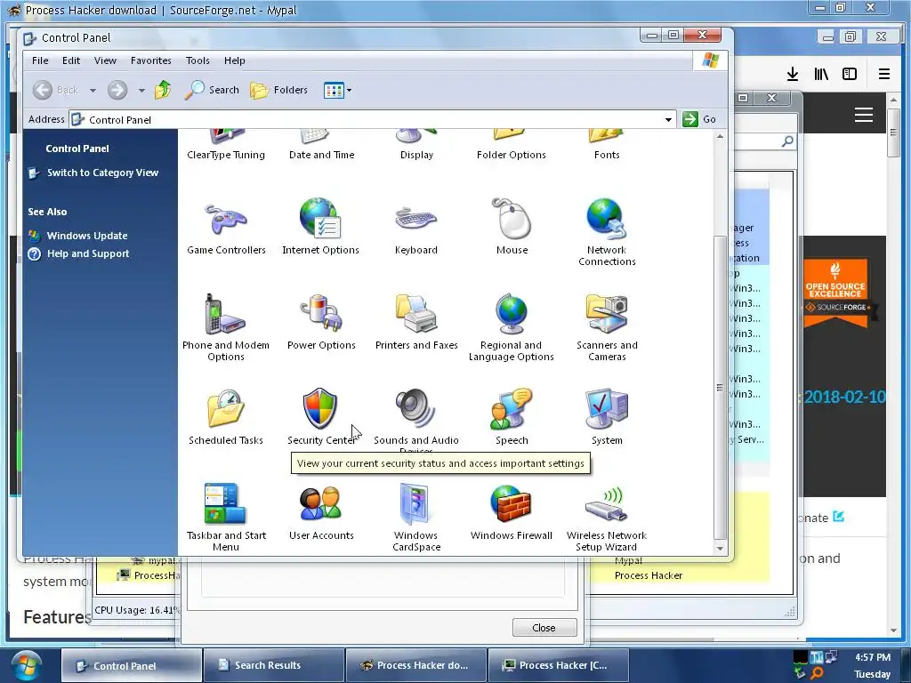The width and height of the screenshot is (911, 683).
Task: Open browser library icon
Action: tap(821, 74)
